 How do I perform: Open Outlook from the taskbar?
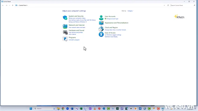coord(104,109)
